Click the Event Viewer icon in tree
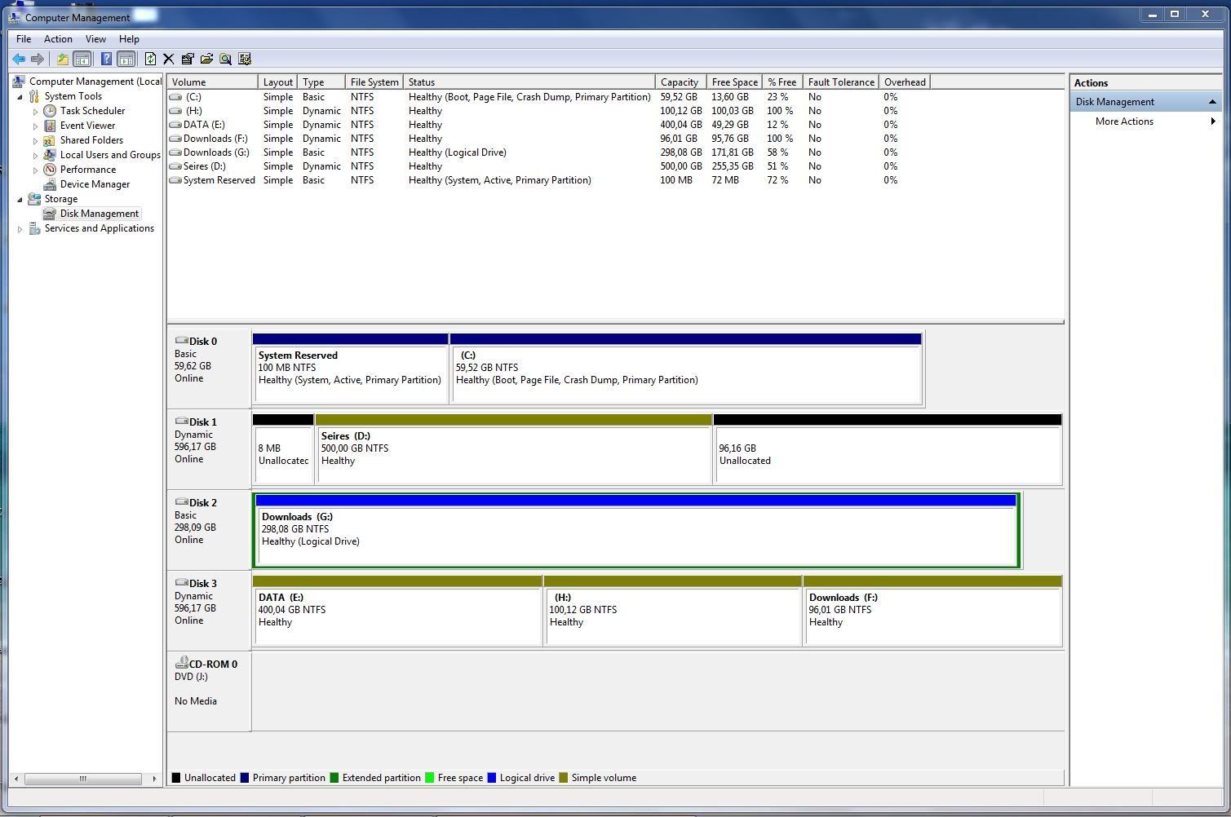The image size is (1231, 817). point(50,126)
